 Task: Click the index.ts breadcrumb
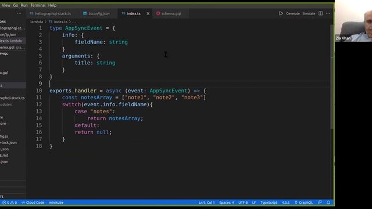60,22
